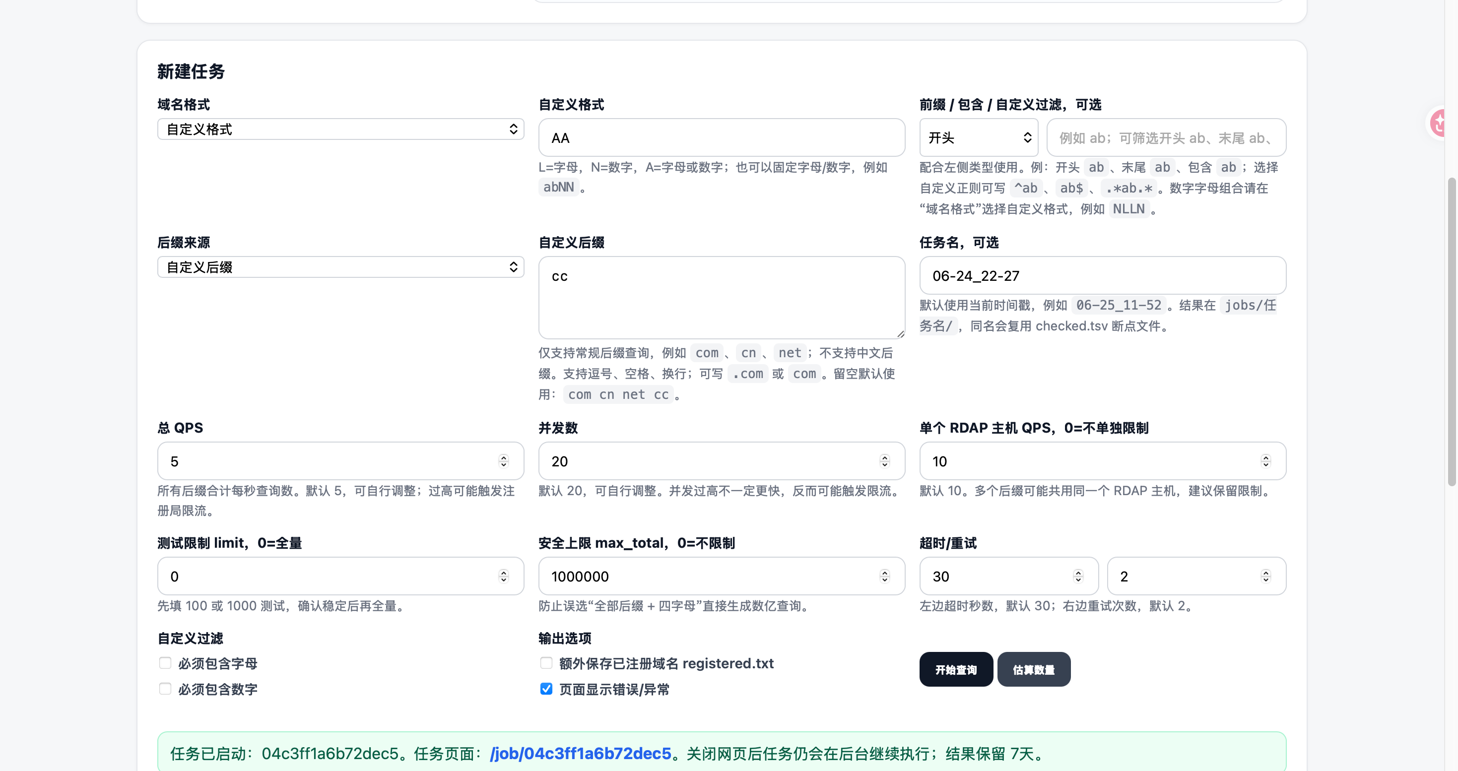Click the 'com cn net cc' default suffix text
This screenshot has height=771, width=1458.
(618, 394)
